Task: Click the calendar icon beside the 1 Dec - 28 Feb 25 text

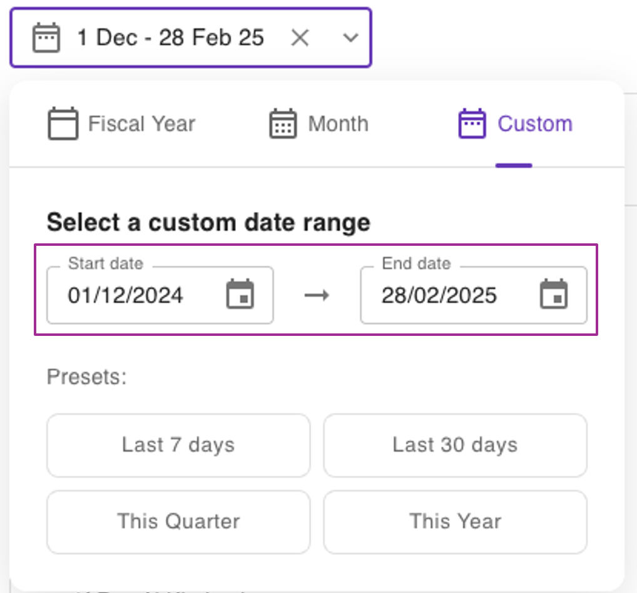Action: click(46, 38)
